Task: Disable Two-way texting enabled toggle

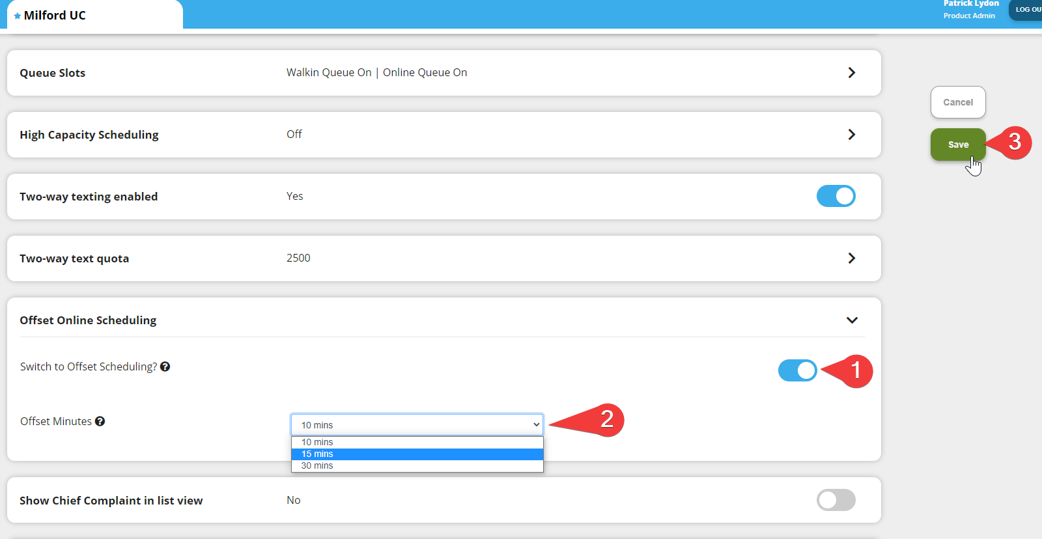Action: (836, 196)
